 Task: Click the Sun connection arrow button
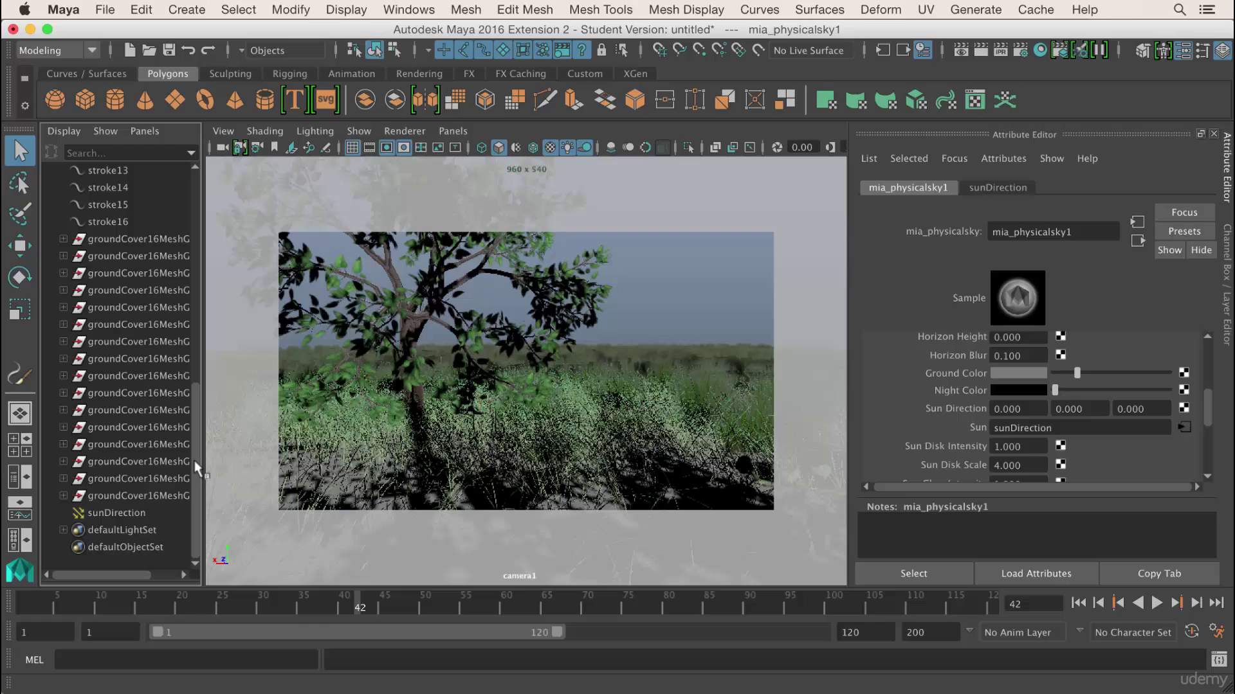[x=1184, y=427]
